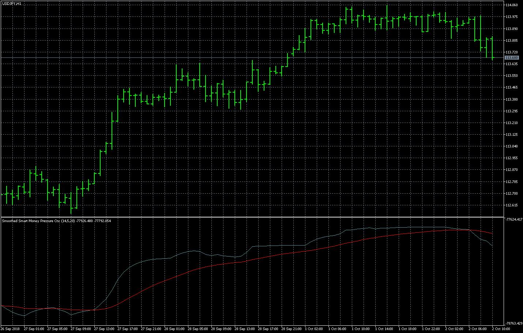Select the 26 Sep 2018 date label
Viewport: 523px width, 333px height.
10,329
